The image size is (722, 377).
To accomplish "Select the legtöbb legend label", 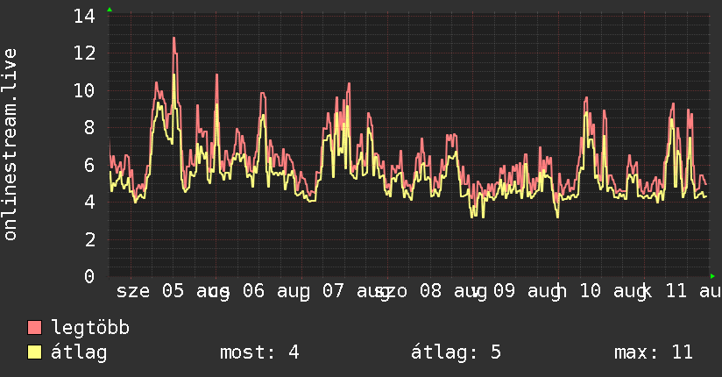I will coord(90,328).
